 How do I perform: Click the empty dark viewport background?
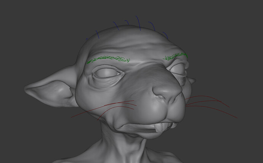pos(226,34)
